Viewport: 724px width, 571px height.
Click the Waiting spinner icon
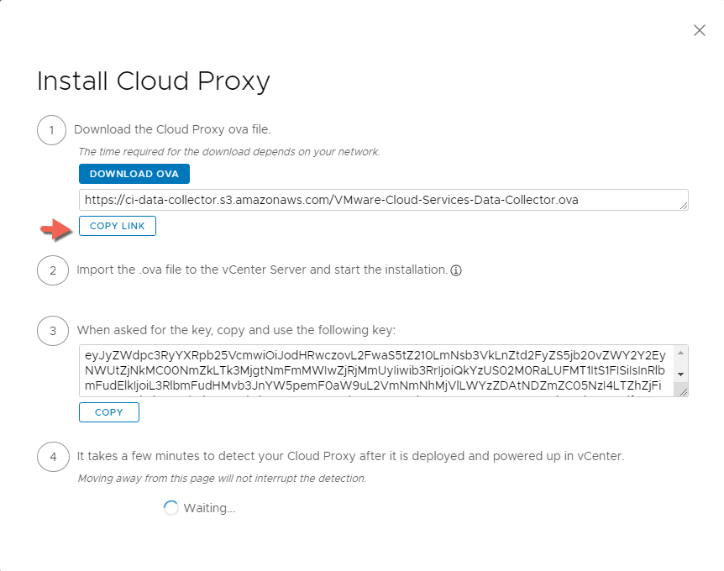pyautogui.click(x=171, y=508)
